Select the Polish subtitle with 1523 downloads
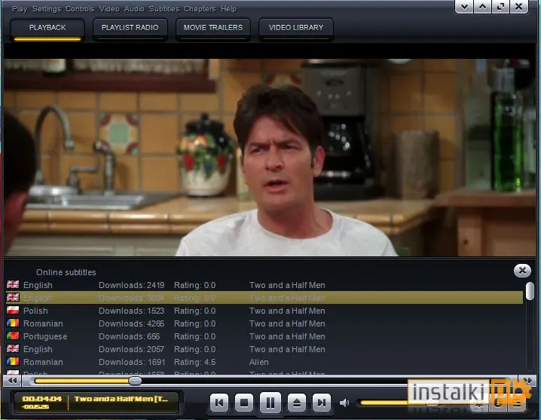This screenshot has width=541, height=420. coord(264,311)
